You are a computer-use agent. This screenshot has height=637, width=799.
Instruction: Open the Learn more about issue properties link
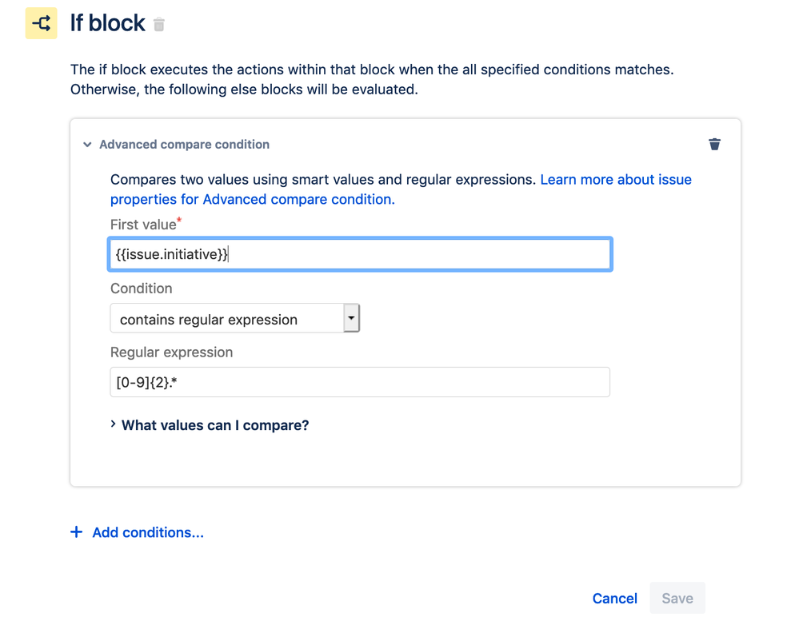(x=616, y=180)
